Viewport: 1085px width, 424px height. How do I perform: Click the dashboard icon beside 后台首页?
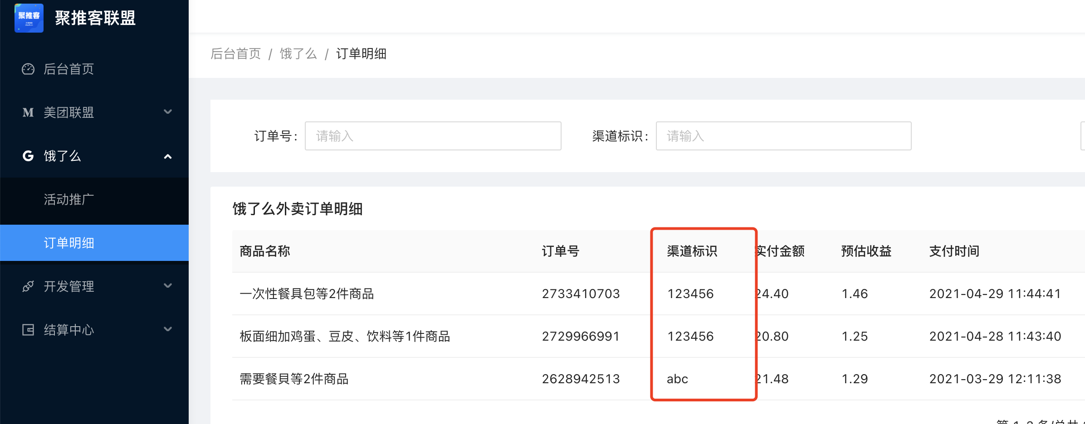pyautogui.click(x=28, y=69)
